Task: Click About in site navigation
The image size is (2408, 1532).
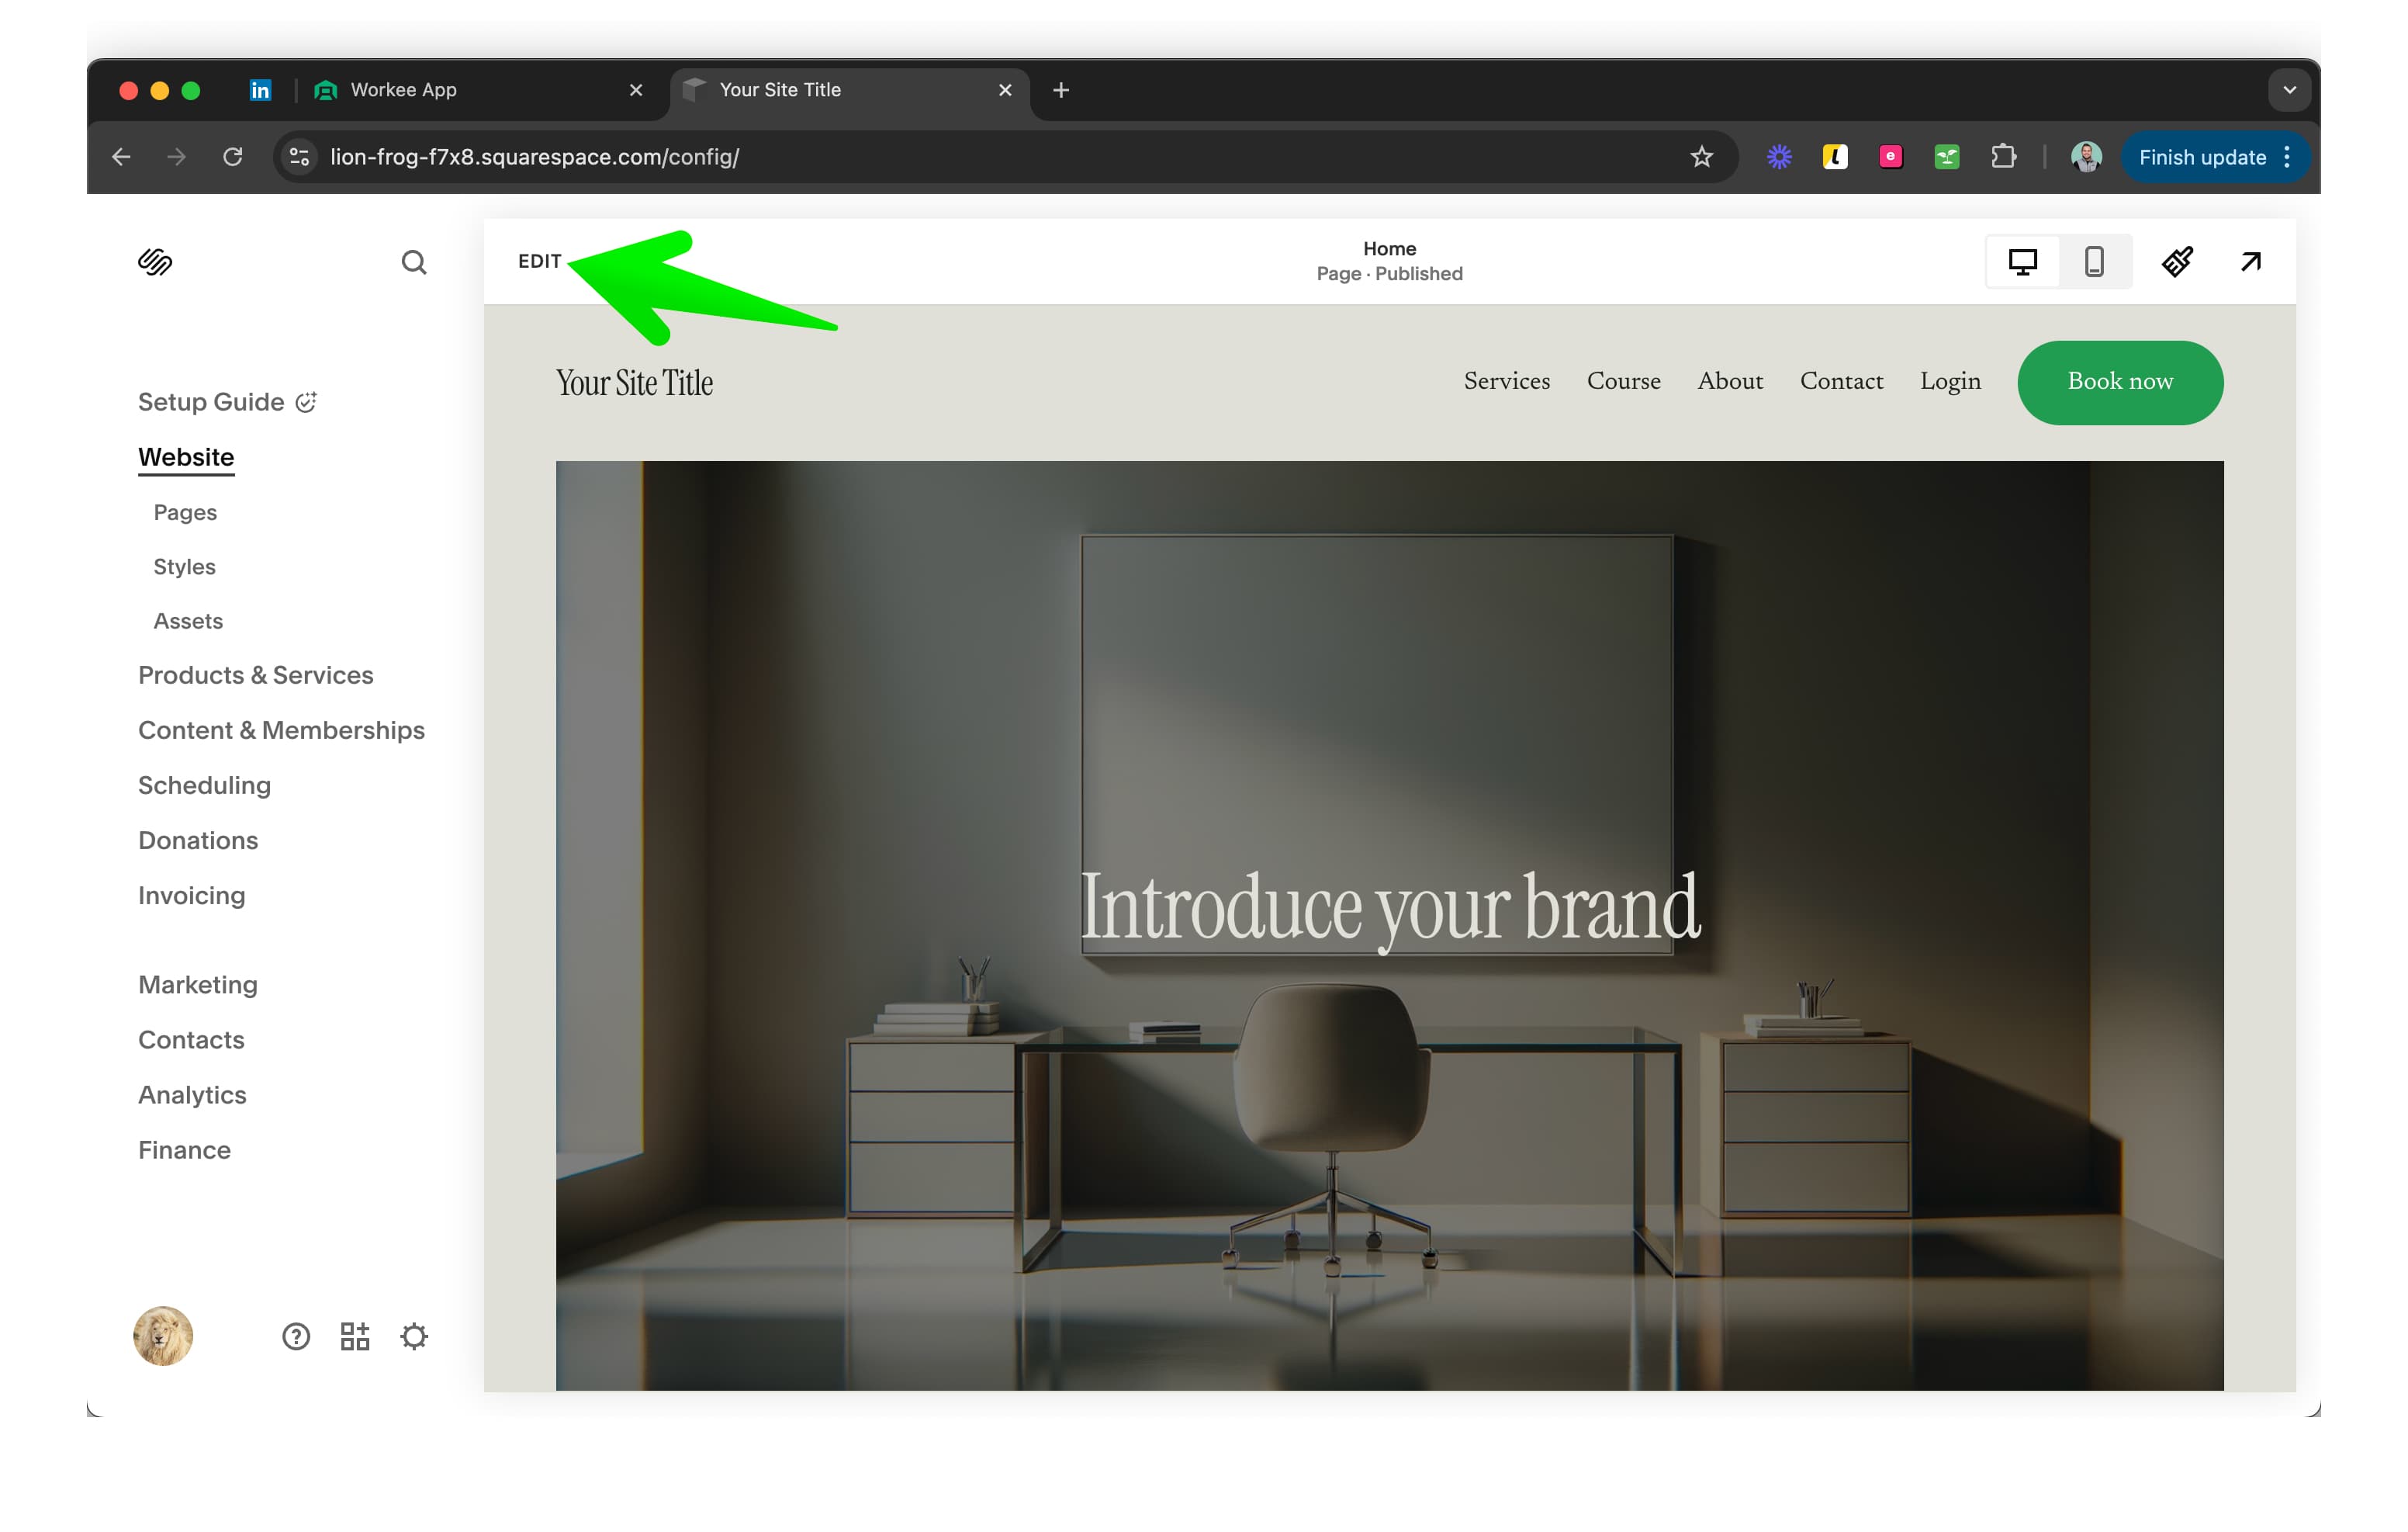Action: (1730, 381)
